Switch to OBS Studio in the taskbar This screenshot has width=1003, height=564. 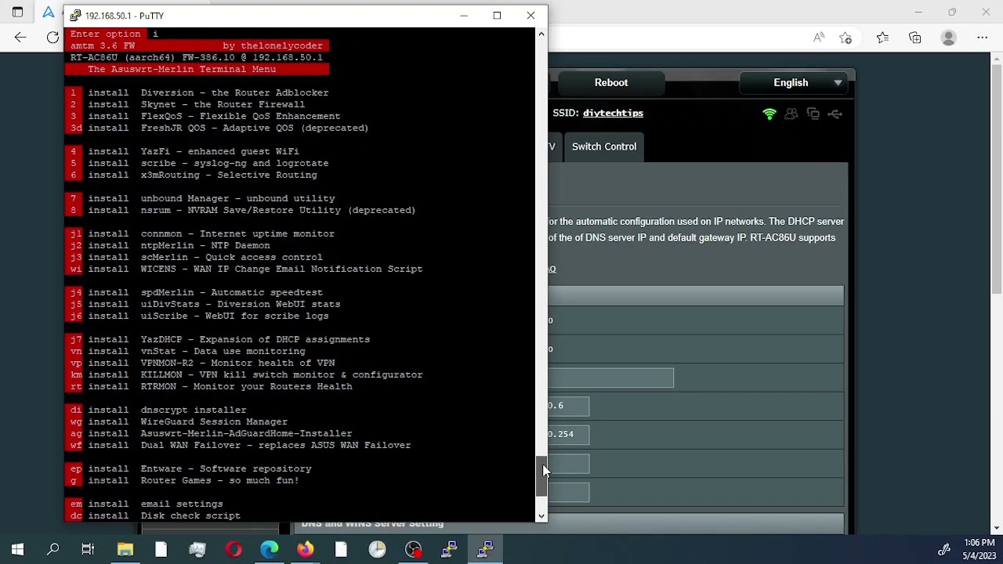click(414, 550)
